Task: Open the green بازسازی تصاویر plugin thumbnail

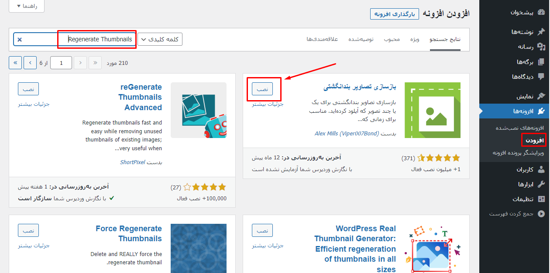Action: click(x=432, y=110)
